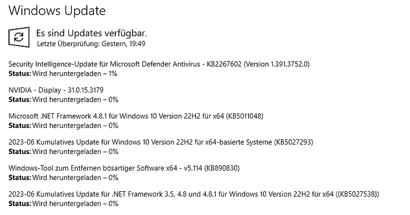Screen dimensions: 410x215
Task: Select the 'Es sind Updates verfügbar.' status text
Action: point(92,33)
